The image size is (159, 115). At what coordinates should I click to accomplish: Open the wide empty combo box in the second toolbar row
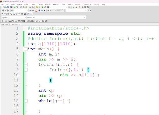click(76, 11)
